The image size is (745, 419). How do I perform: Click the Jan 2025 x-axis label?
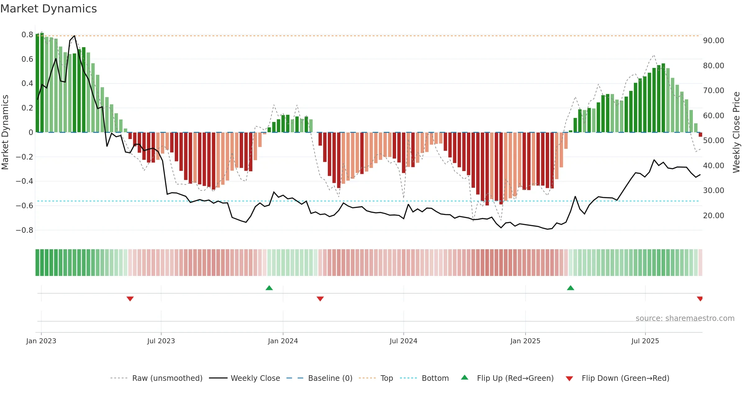tap(525, 341)
